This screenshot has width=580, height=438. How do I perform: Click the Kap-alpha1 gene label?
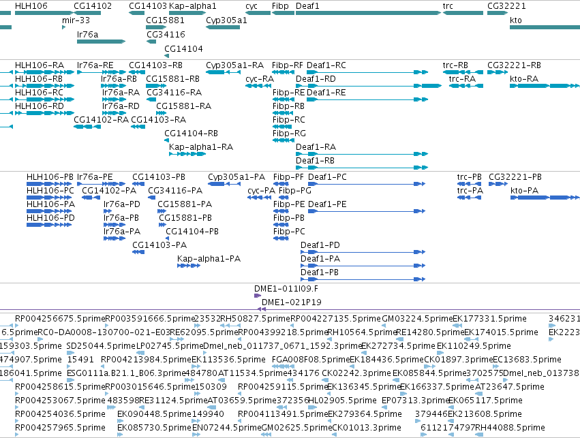[193, 6]
